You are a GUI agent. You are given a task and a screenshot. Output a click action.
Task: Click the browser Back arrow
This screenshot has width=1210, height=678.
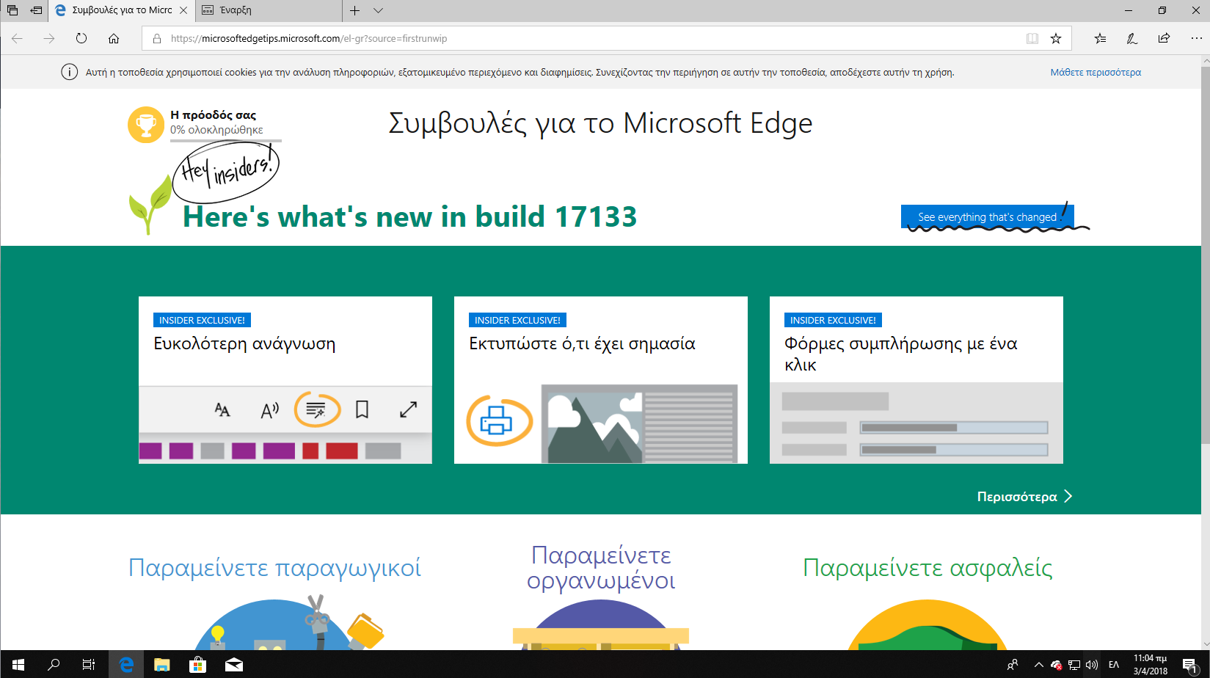pyautogui.click(x=17, y=39)
